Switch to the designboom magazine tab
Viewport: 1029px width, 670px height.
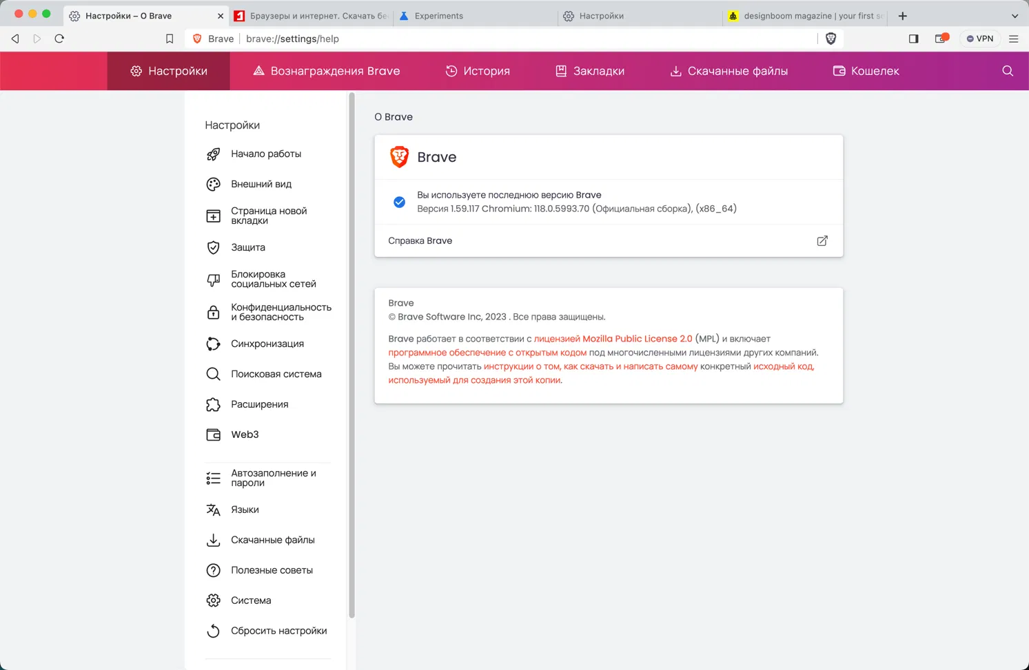click(805, 16)
